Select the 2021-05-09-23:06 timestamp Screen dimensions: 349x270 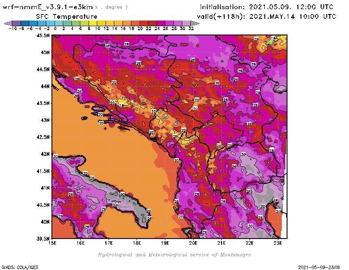click(319, 267)
